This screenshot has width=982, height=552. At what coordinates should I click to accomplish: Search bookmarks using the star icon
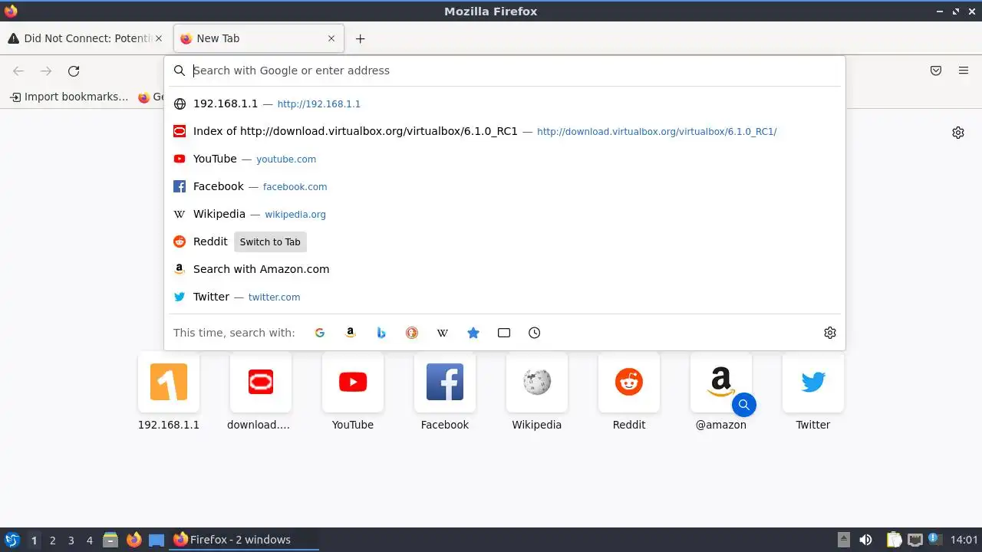[473, 333]
